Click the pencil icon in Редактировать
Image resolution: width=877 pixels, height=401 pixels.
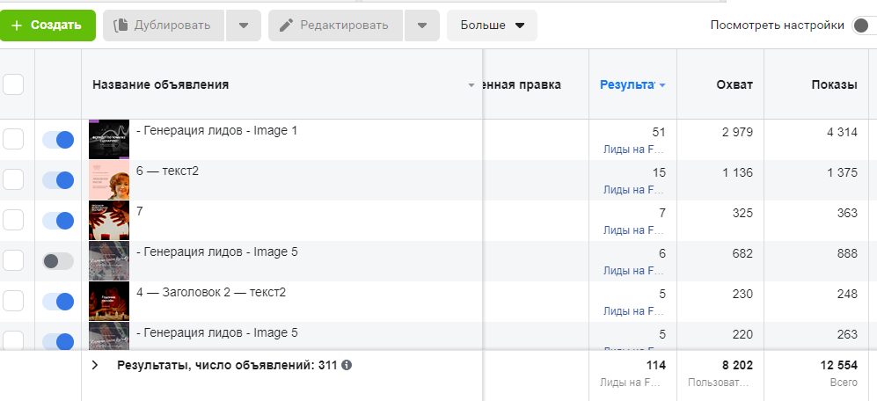coord(287,26)
